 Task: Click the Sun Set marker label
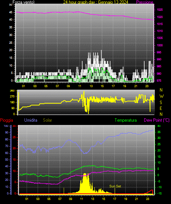coord(115,186)
